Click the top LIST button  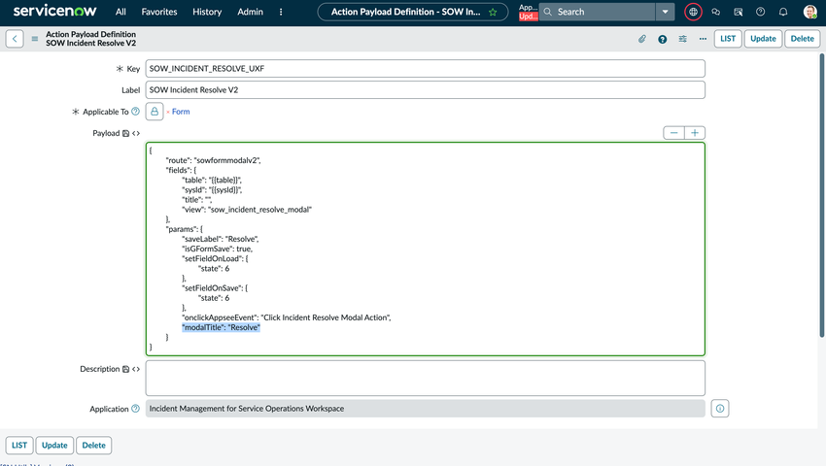click(728, 39)
